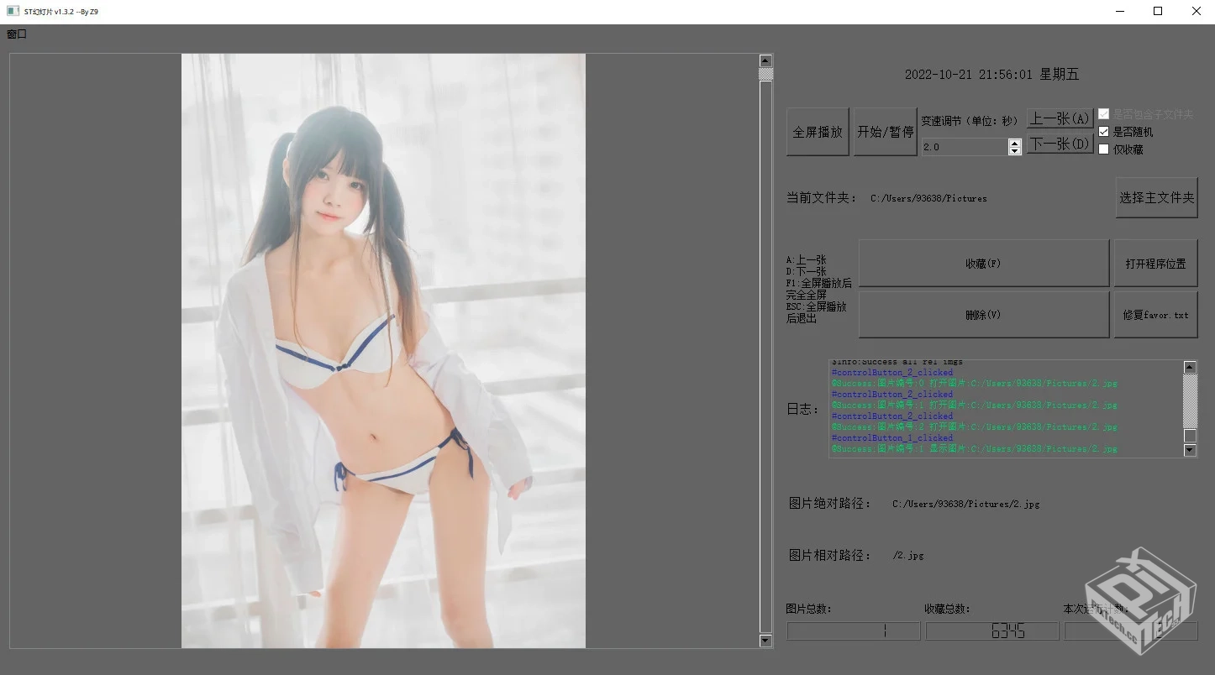Favorite the image with 收藏(F) button

click(x=983, y=264)
